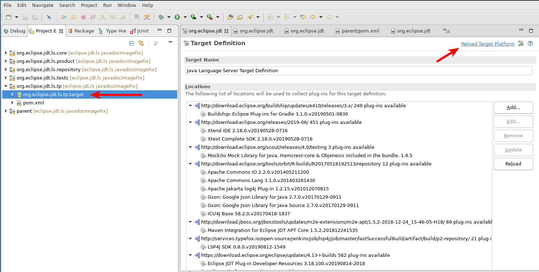
Task: Open the Window menu
Action: 127,5
